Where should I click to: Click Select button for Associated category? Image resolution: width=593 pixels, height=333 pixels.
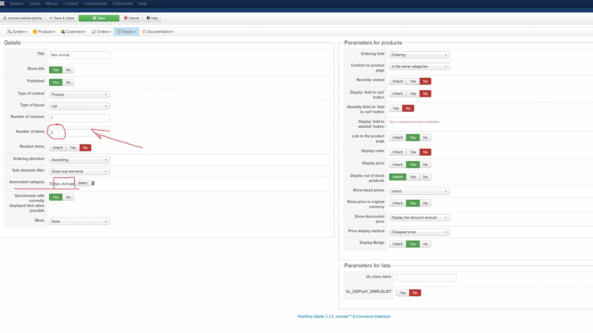tap(83, 183)
